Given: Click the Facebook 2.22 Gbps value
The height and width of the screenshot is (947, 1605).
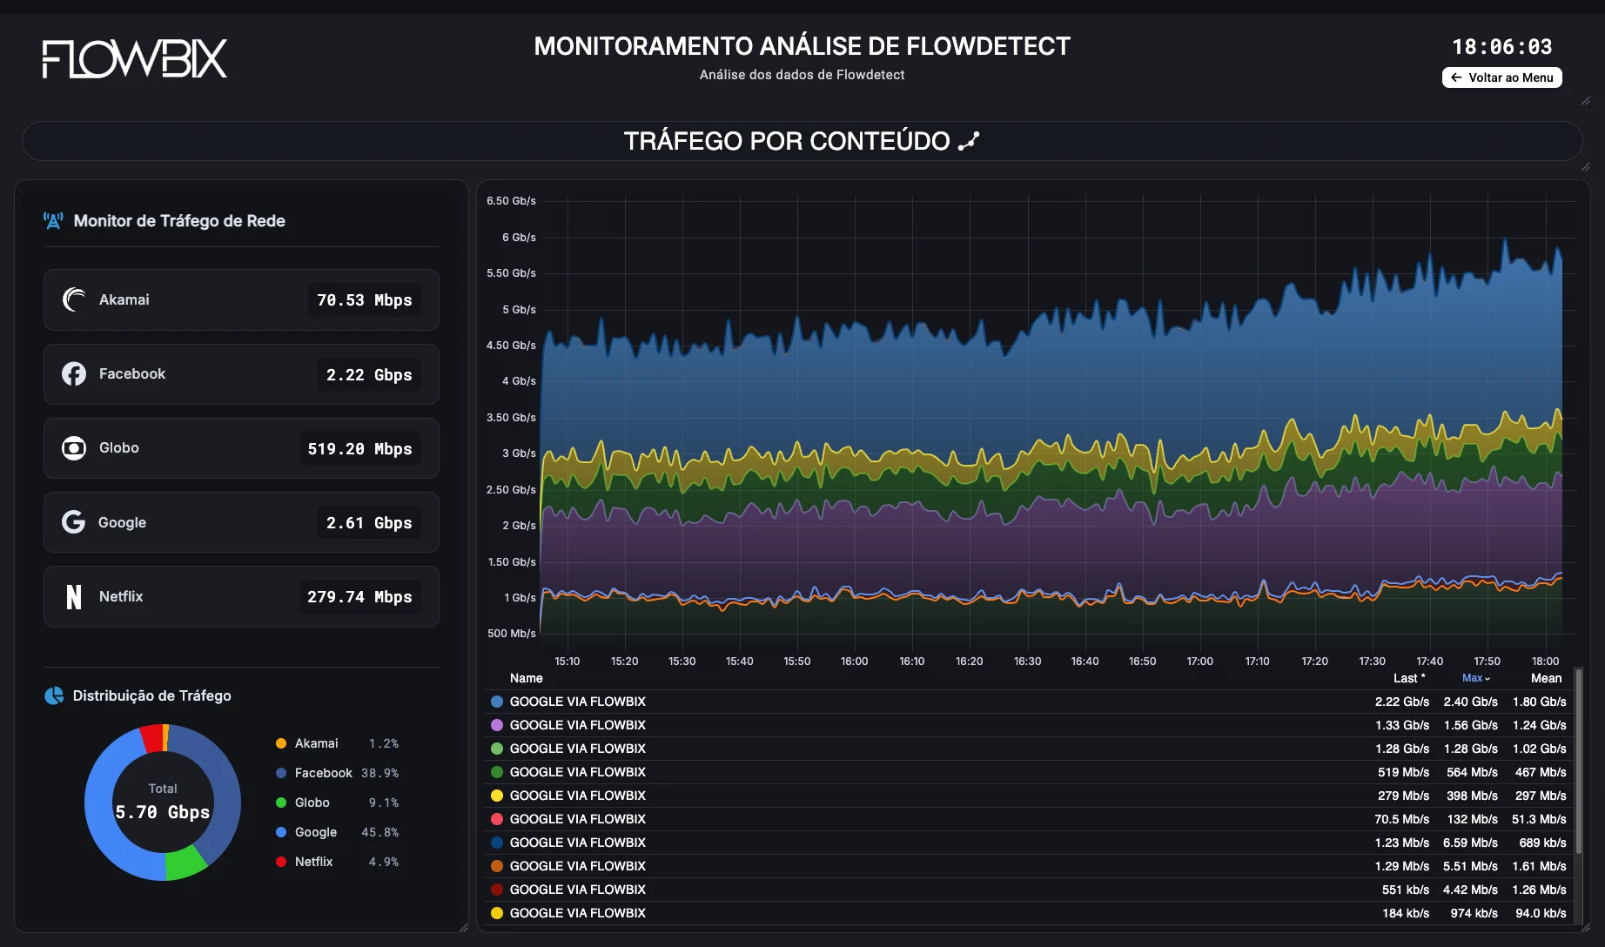Looking at the screenshot, I should point(369,374).
